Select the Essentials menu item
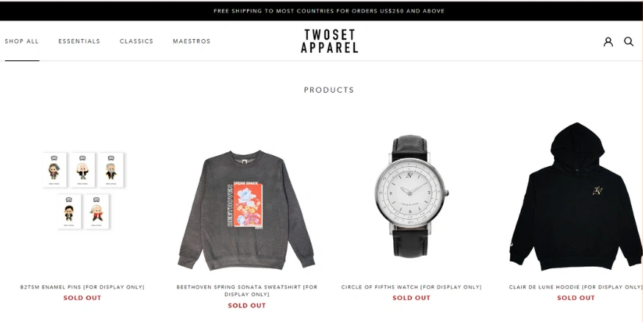 (79, 41)
